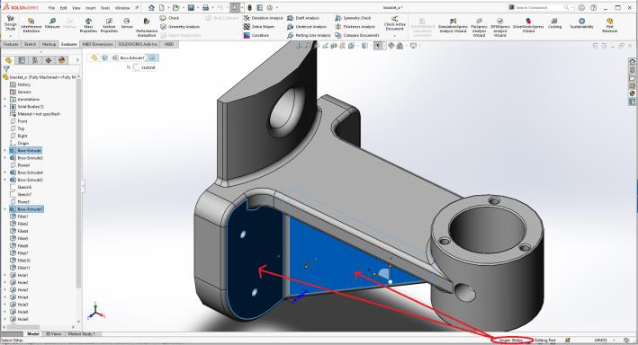This screenshot has height=345, width=638.
Task: Launch the Measure tool
Action: point(52,23)
